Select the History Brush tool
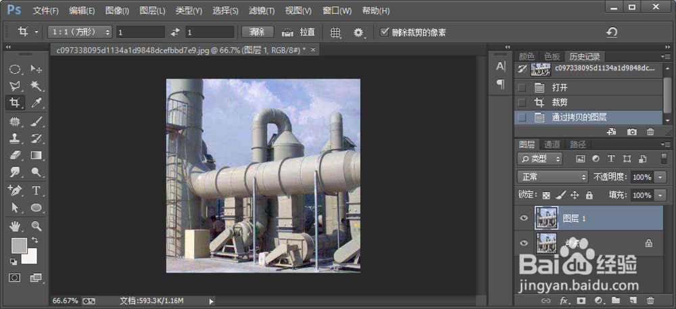Viewport: 676px width, 309px height. coord(37,139)
